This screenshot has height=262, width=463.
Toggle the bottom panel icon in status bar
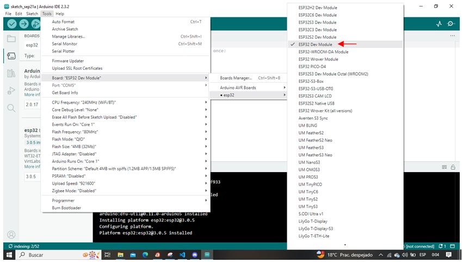click(452, 246)
